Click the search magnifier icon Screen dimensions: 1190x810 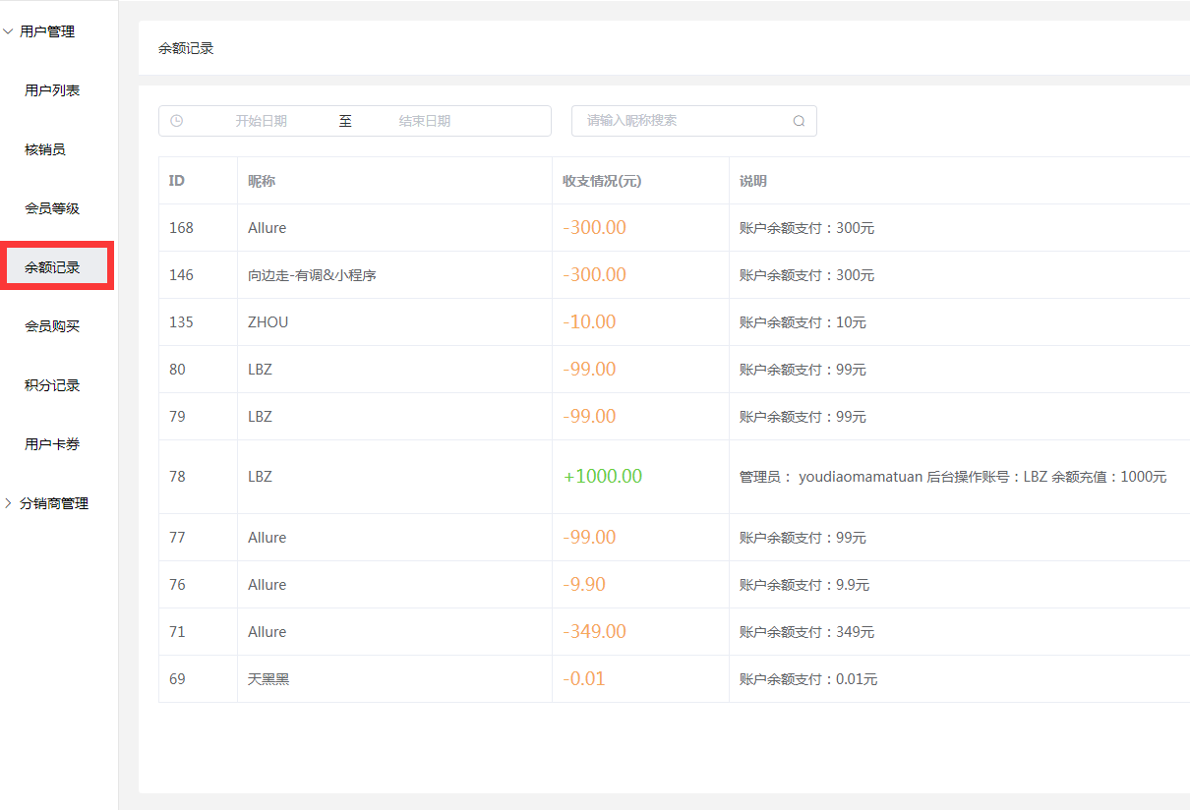coord(799,121)
